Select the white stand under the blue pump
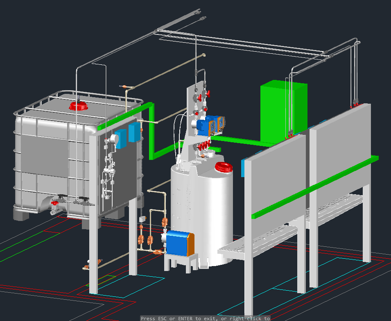 (x=181, y=263)
